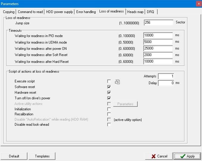
Task: Click the Default button
Action: coord(14,156)
